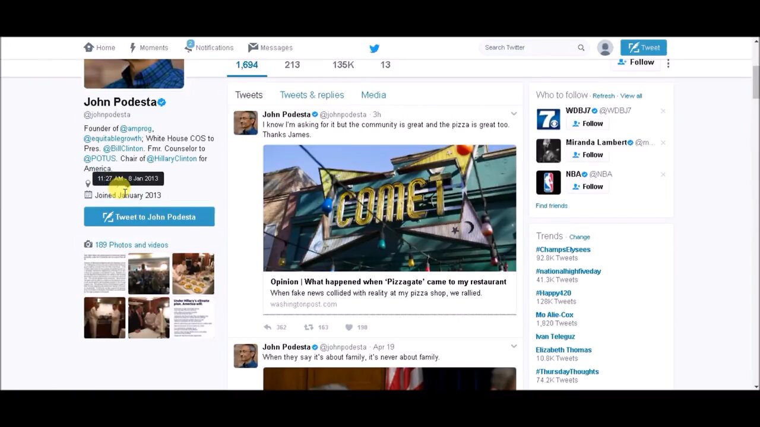The width and height of the screenshot is (760, 427).
Task: Open #nationalhighfiveday trend
Action: pos(568,272)
